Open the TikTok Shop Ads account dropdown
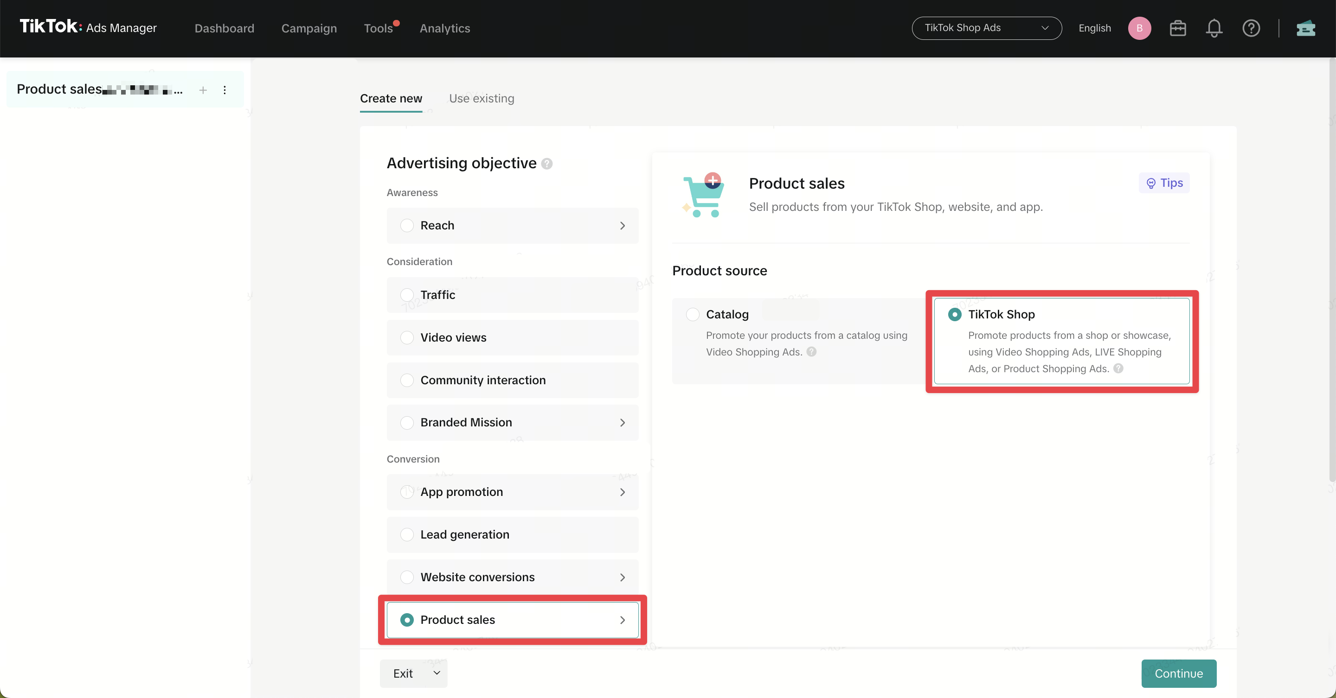 (986, 28)
